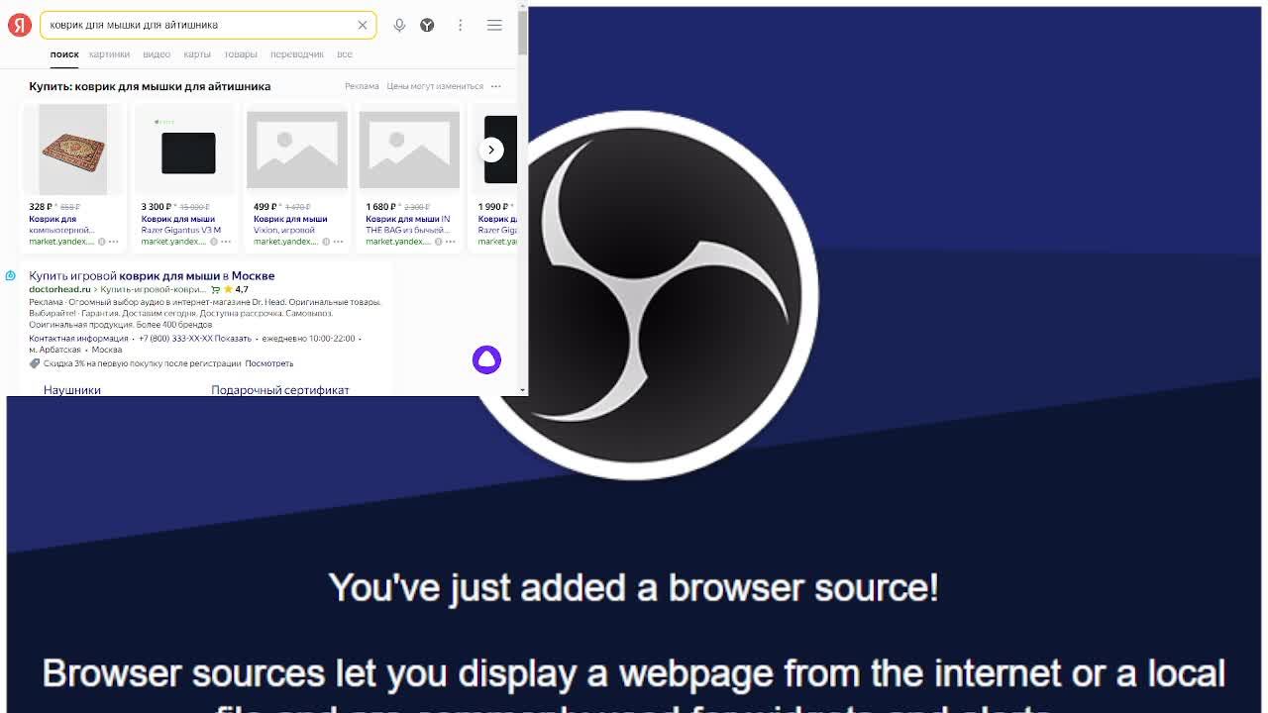Open more-options dots under IN THE BAG product
Screen dimensions: 1268x713
[x=450, y=242]
